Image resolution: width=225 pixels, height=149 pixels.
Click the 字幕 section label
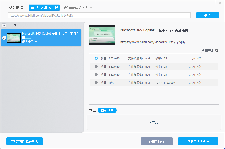[93, 110]
